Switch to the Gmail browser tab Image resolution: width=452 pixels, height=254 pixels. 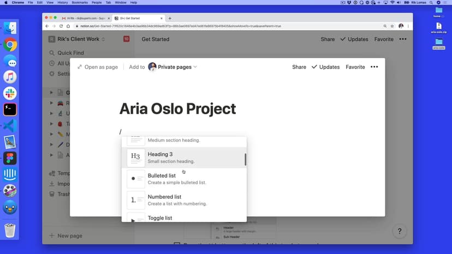click(x=79, y=18)
